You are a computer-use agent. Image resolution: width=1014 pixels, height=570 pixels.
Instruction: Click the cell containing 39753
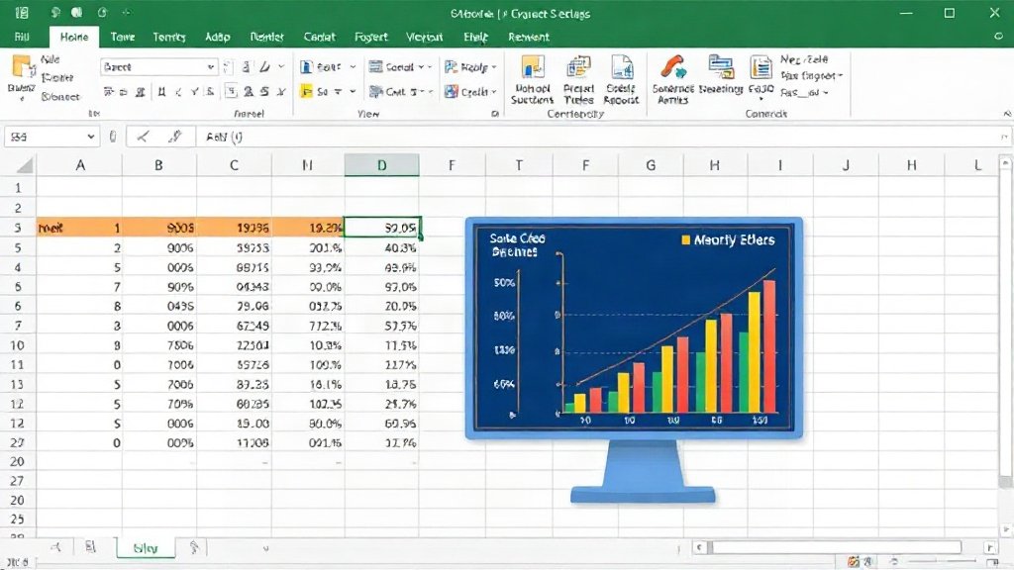[x=234, y=247]
